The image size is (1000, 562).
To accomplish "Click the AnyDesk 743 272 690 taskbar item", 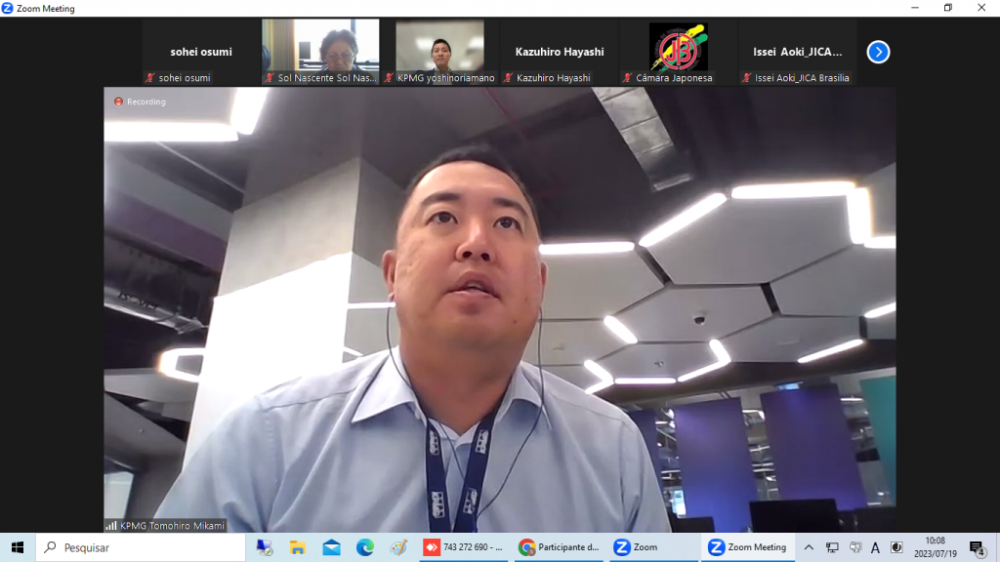I will pyautogui.click(x=463, y=547).
